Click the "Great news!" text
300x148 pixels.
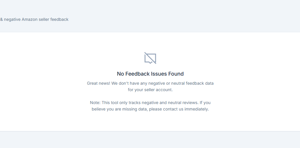click(98, 83)
